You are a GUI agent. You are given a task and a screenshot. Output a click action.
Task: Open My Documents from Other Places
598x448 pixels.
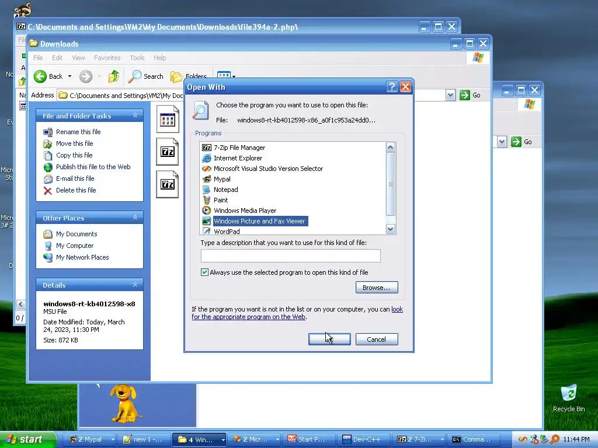(x=77, y=234)
